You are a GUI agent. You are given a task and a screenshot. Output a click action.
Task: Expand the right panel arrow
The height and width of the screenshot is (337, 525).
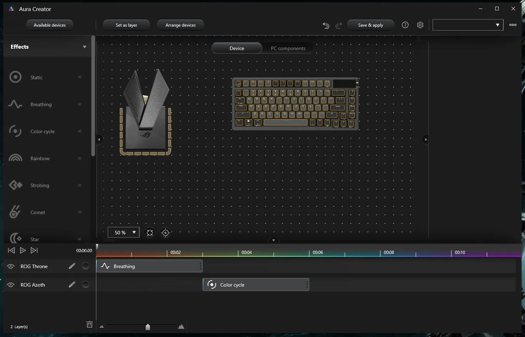426,140
